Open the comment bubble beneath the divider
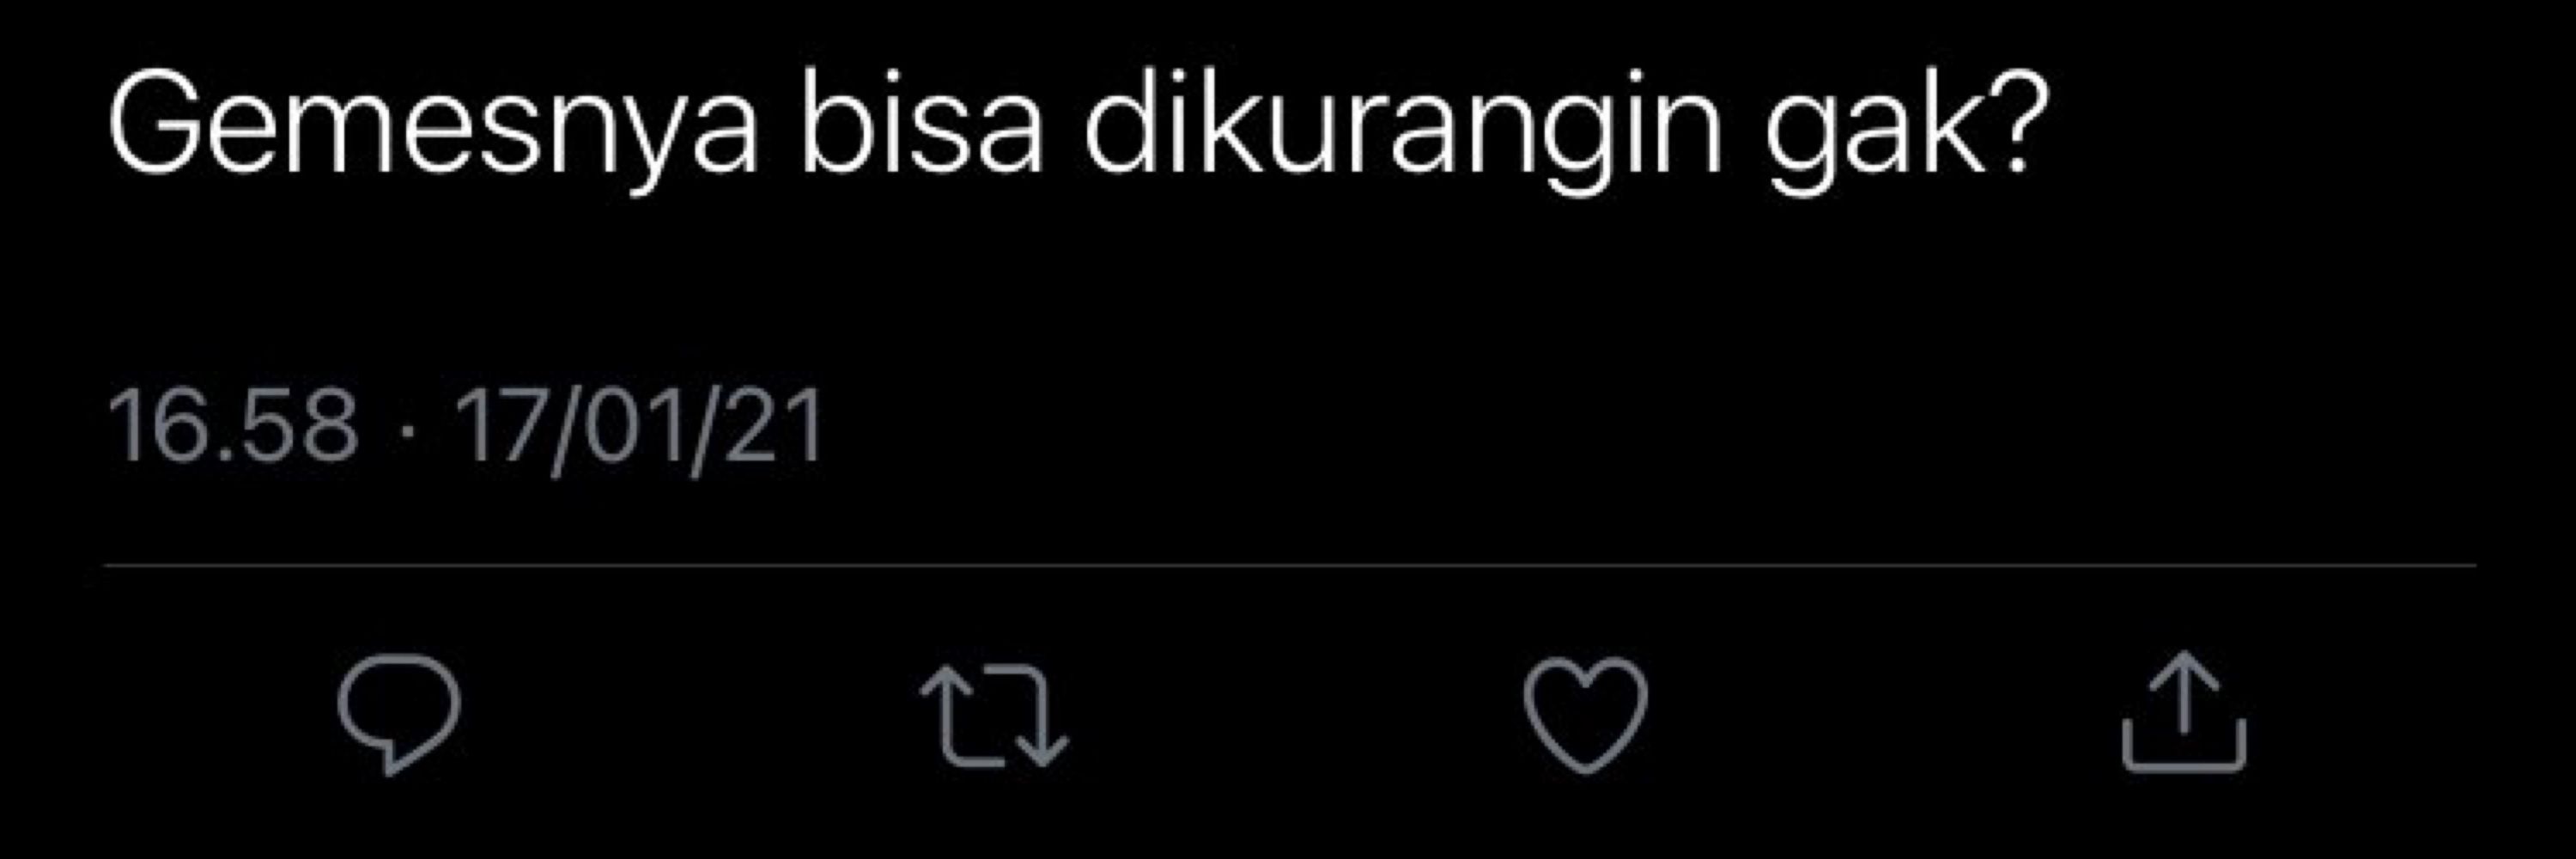The image size is (2576, 859). (399, 712)
